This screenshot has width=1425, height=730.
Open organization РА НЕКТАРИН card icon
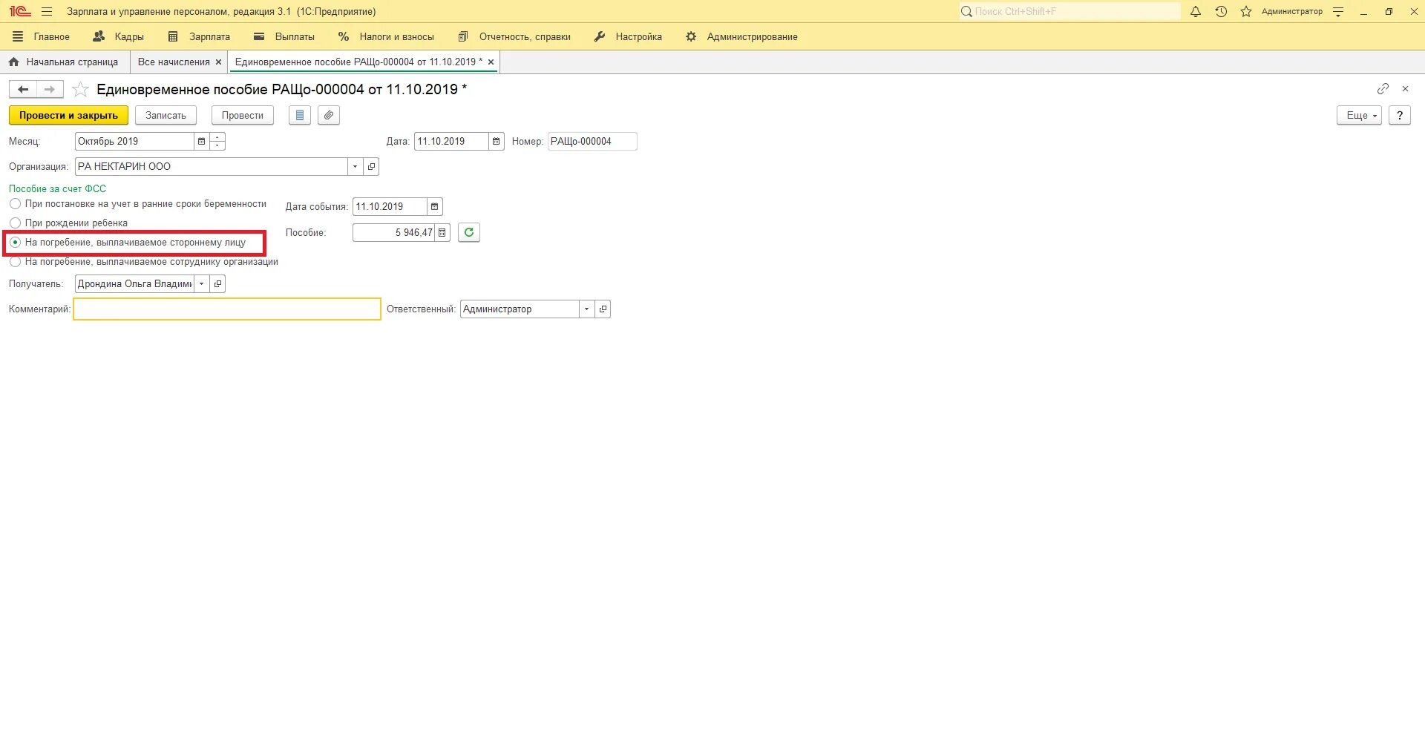pos(372,166)
